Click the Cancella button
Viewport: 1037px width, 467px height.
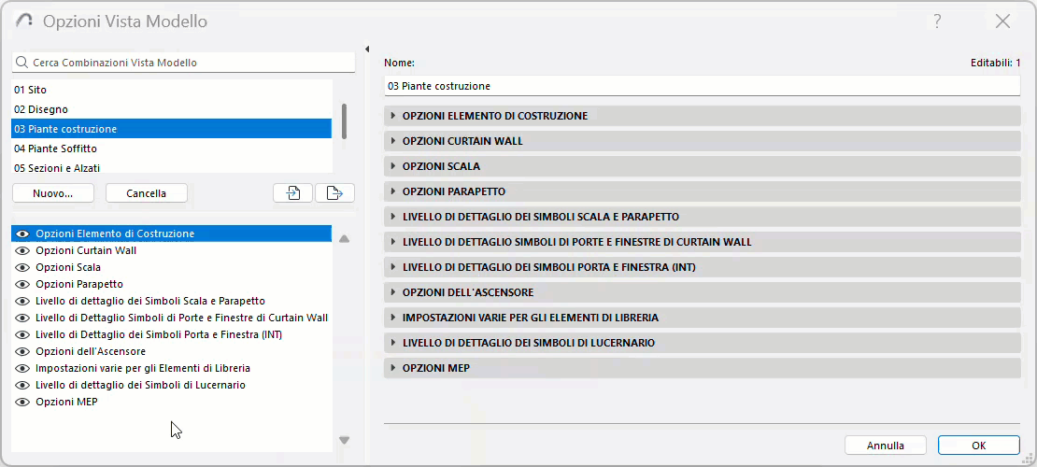point(146,193)
